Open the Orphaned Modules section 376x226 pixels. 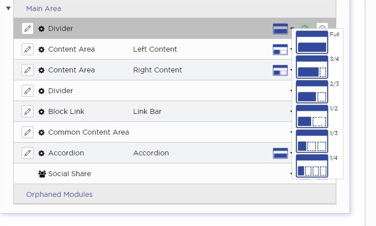point(59,194)
